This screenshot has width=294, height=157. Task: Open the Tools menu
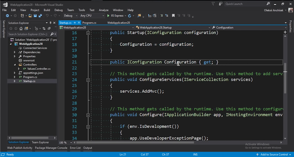tap(81, 10)
